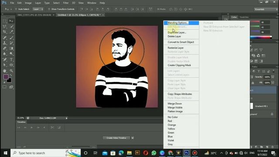Select the Gradient Fill 1 layer

coord(263,106)
